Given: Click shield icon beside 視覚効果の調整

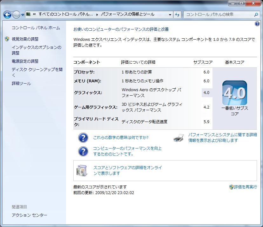Looking at the screenshot, I should click(7, 39).
